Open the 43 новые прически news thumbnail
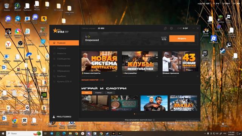 (180, 61)
